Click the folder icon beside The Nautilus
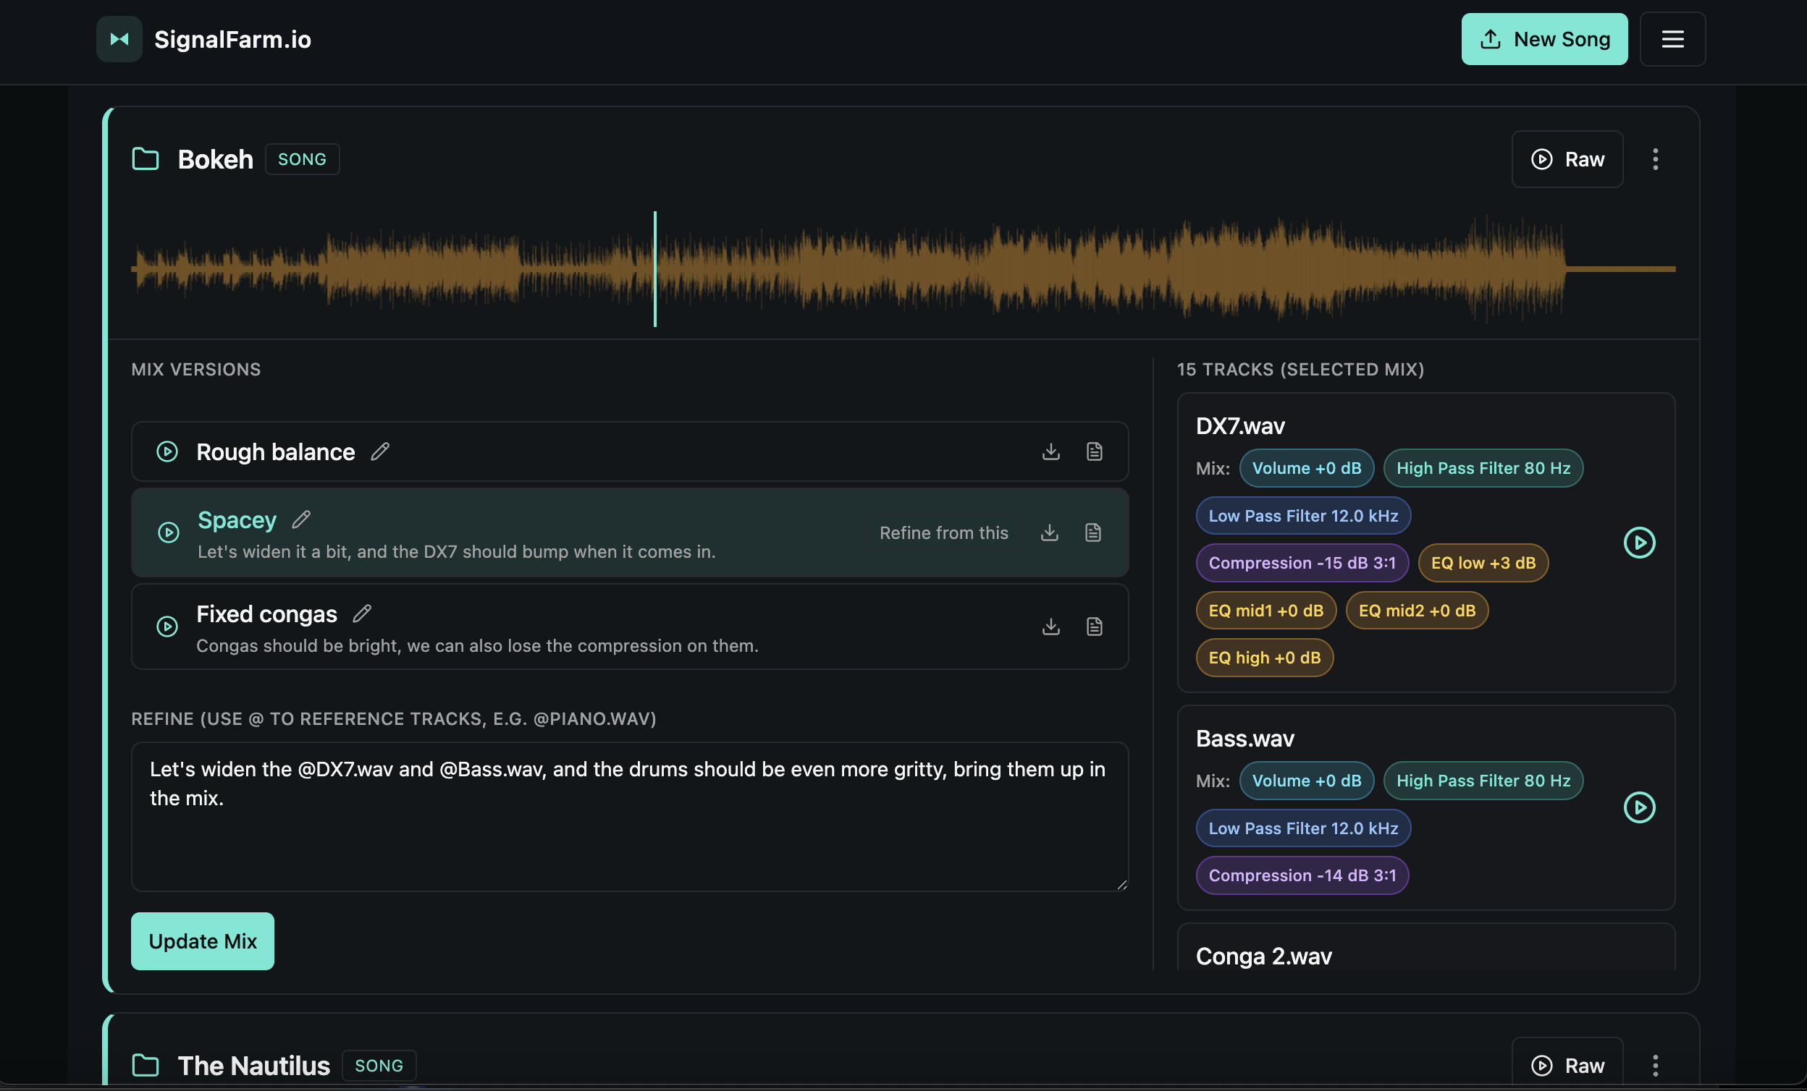Screen dimensions: 1807x1091 pyautogui.click(x=145, y=1066)
